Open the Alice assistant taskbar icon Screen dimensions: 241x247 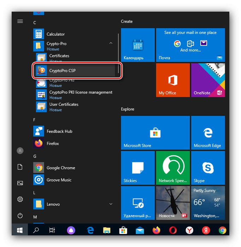[x=71, y=230]
